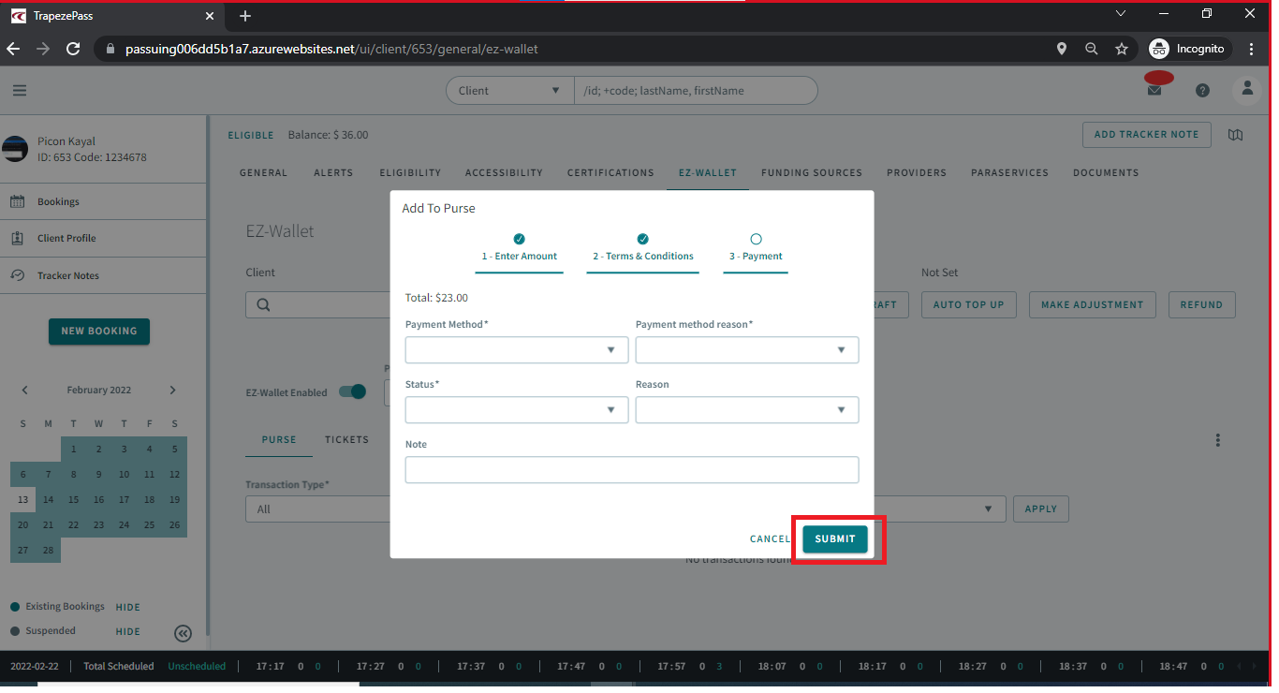Click inside the Note text field

[x=631, y=469]
